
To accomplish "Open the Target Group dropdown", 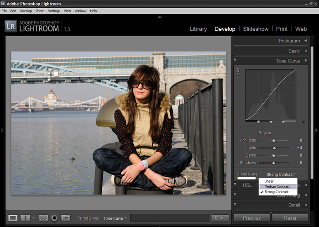I will [x=115, y=218].
